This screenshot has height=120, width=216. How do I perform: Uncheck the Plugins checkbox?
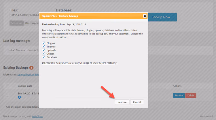[44, 43]
